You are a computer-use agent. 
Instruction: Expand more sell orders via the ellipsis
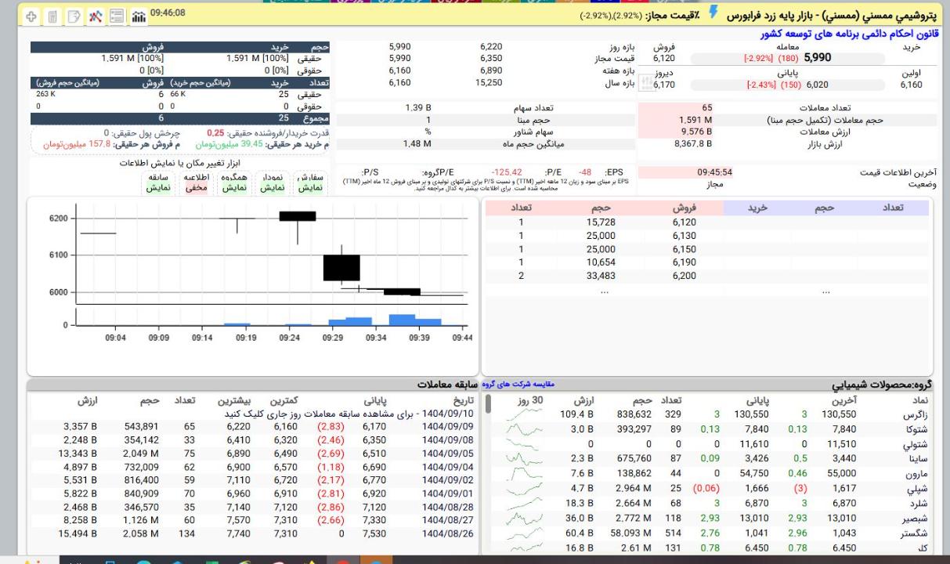tap(603, 291)
